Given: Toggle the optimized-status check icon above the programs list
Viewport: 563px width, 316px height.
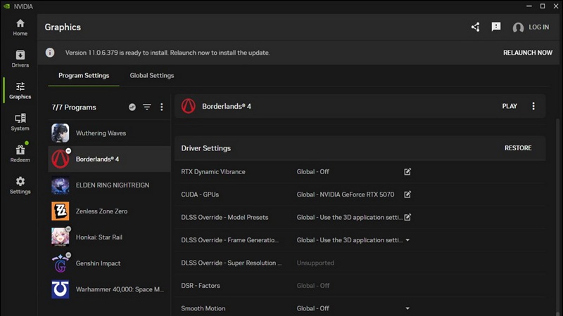Looking at the screenshot, I should pos(132,107).
